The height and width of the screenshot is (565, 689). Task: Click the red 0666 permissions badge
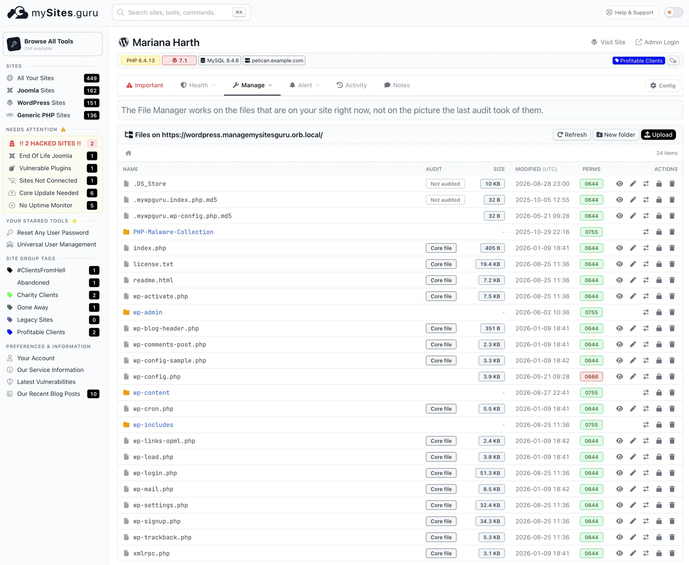(x=591, y=377)
